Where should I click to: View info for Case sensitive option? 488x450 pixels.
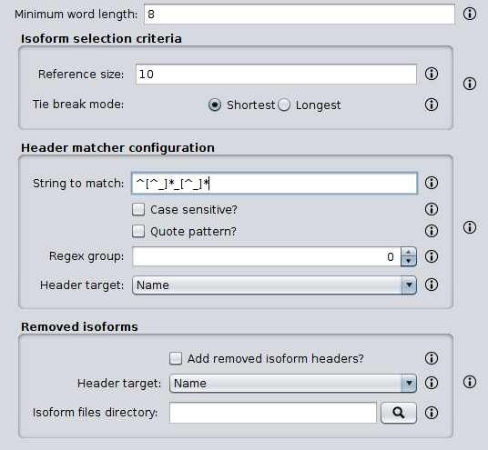(432, 209)
